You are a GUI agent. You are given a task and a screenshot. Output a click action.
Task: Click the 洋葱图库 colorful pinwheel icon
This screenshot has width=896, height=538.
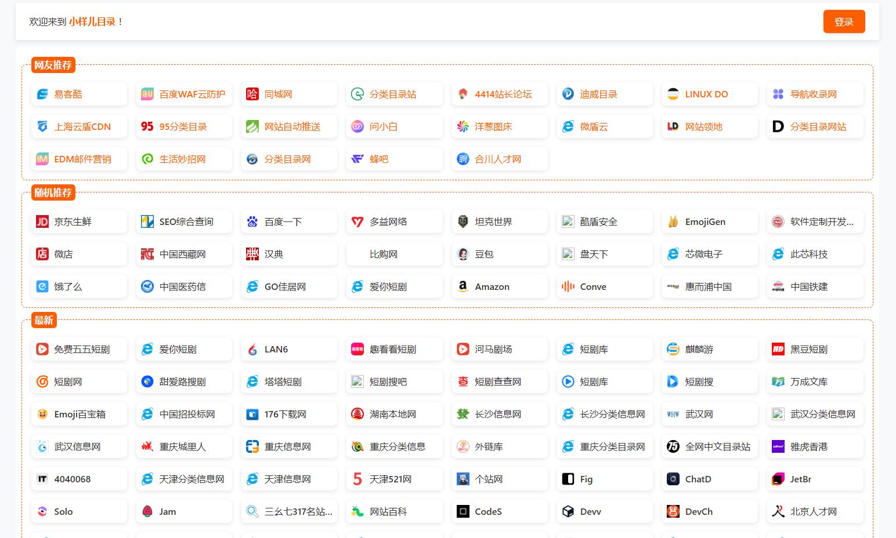[463, 126]
